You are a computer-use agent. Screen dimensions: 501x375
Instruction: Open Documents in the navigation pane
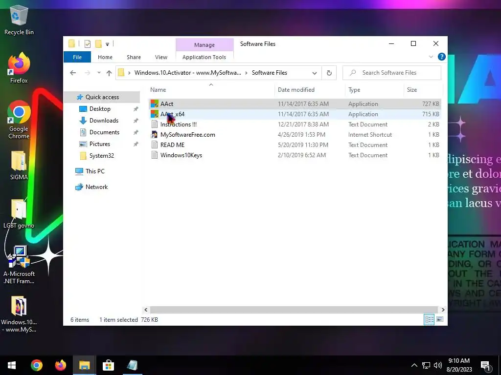pos(104,132)
